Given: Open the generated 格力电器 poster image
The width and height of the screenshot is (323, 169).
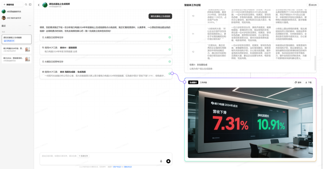Looking at the screenshot, I should click(250, 123).
